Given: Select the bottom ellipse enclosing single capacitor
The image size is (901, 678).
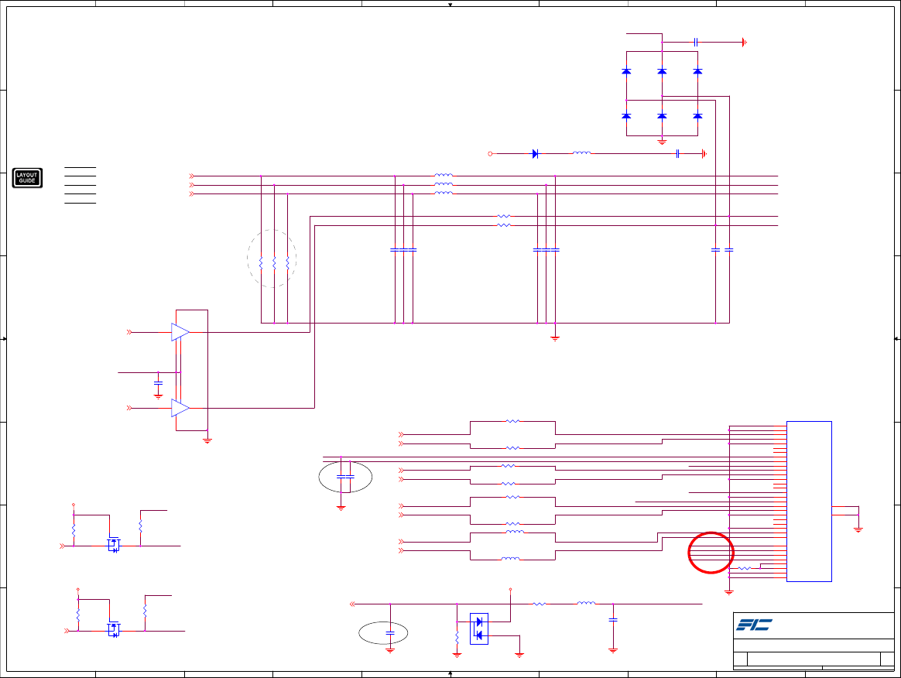Looking at the screenshot, I should tap(383, 633).
